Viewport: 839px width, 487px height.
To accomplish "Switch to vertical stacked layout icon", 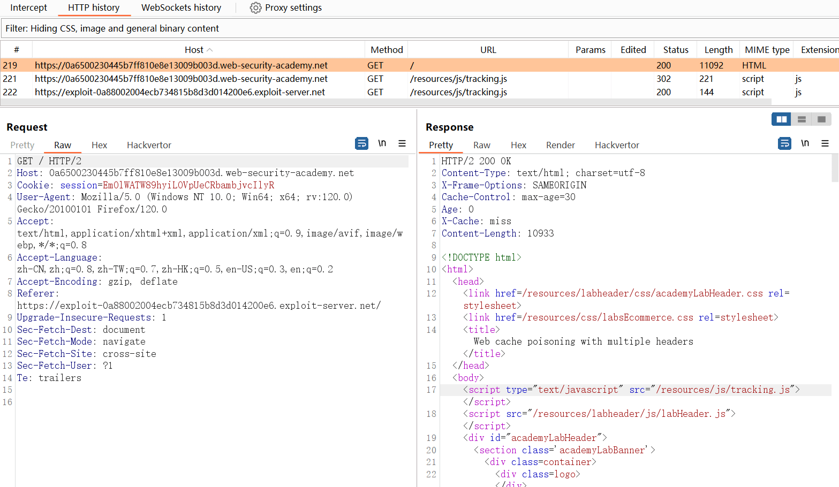I will [802, 119].
